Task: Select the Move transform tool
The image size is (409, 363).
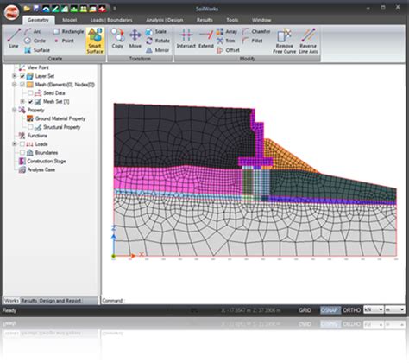Action: (135, 38)
